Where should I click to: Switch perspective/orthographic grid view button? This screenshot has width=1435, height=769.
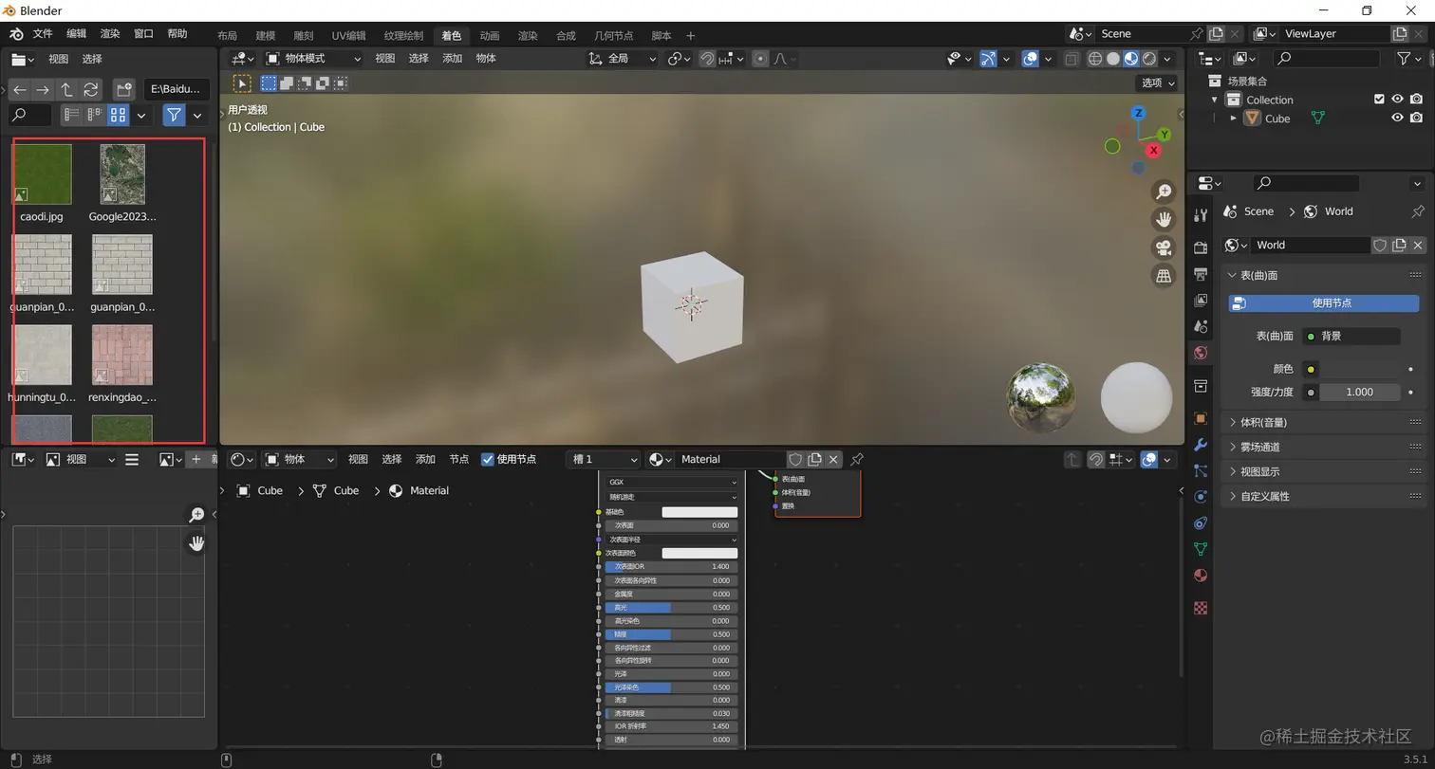1164,276
